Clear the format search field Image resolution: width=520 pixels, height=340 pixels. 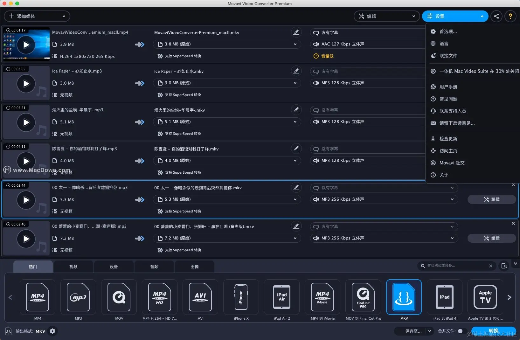(x=490, y=266)
